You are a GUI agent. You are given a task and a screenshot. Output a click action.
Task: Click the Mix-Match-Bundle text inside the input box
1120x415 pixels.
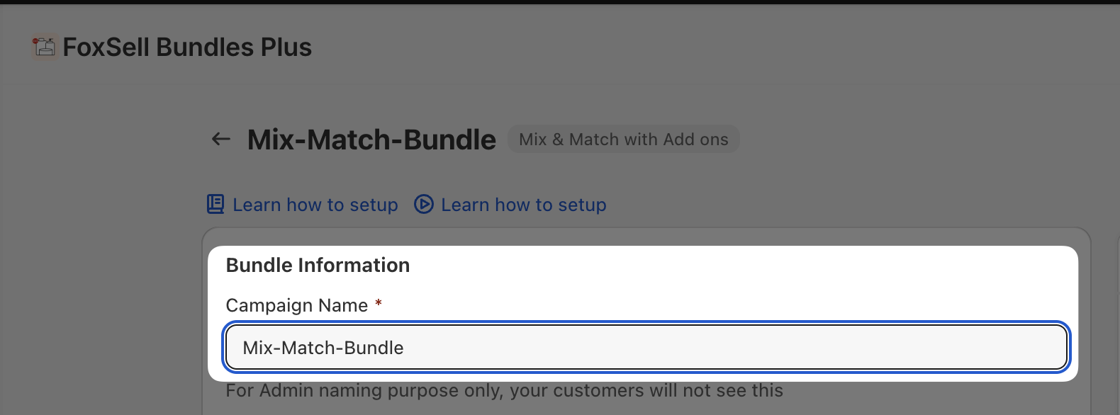click(x=323, y=348)
